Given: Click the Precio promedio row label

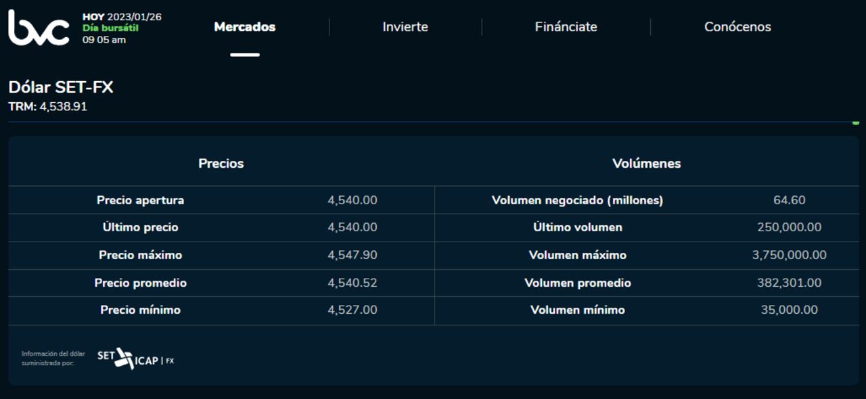Looking at the screenshot, I should click(140, 283).
